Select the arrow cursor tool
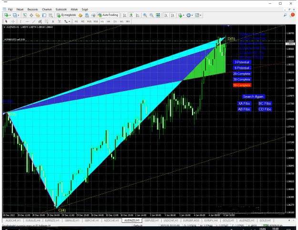The width and height of the screenshot is (298, 230). [x=6, y=21]
